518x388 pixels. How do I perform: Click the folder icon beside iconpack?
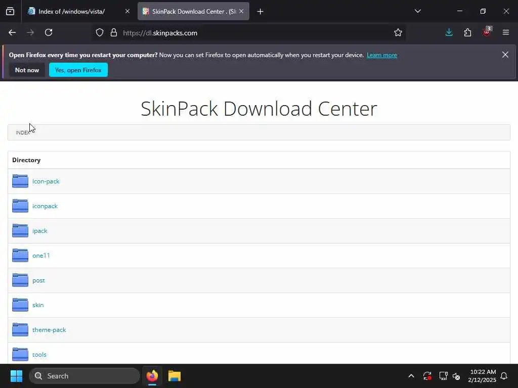pyautogui.click(x=20, y=206)
